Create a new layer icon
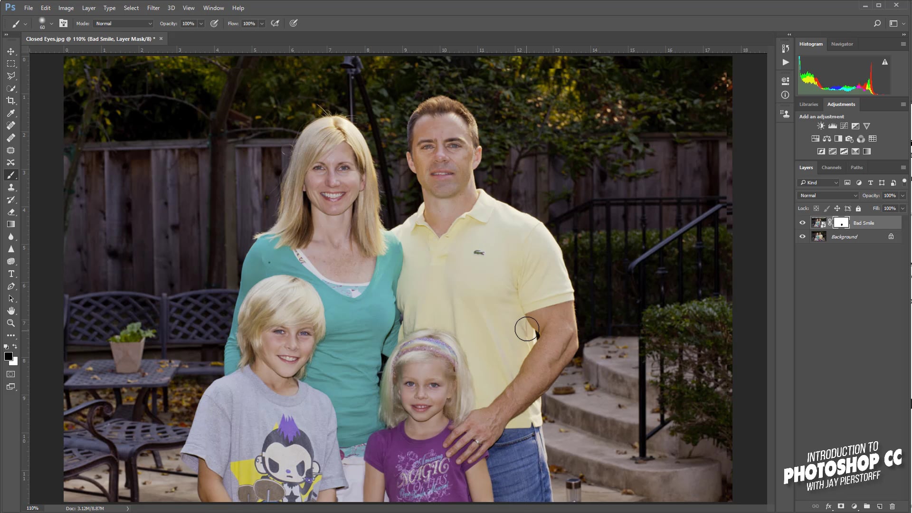This screenshot has height=513, width=912. click(879, 506)
